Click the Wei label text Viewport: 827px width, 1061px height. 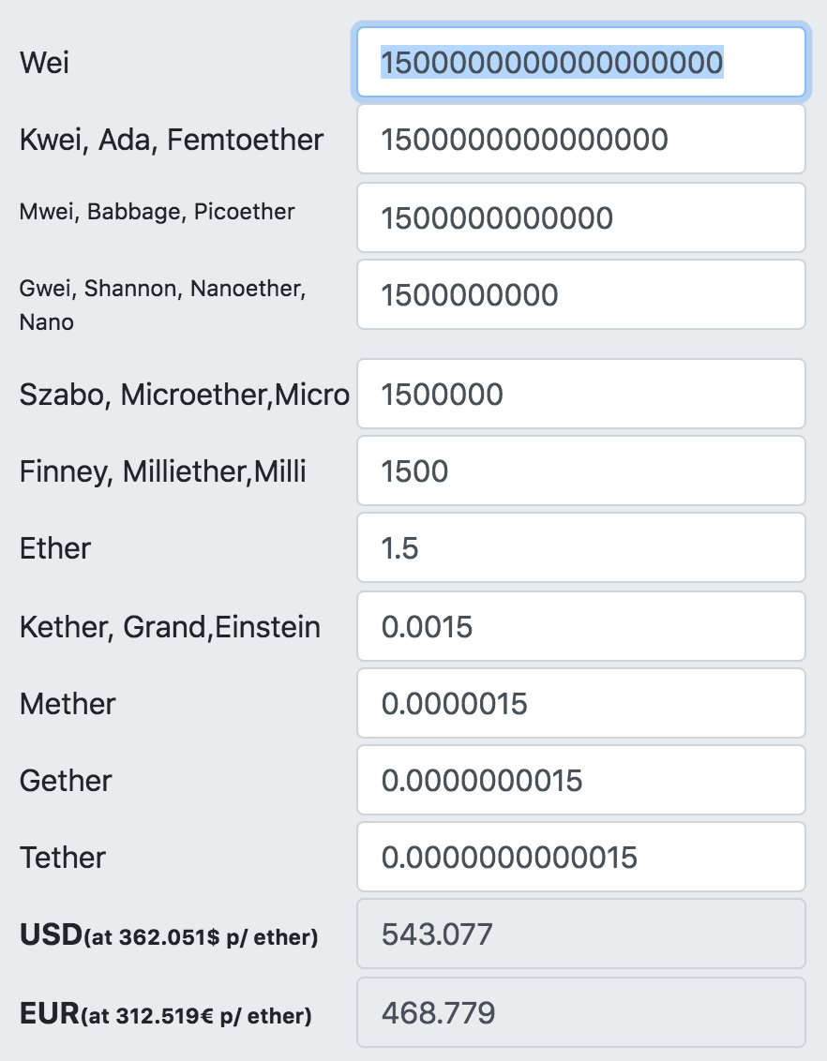[45, 62]
